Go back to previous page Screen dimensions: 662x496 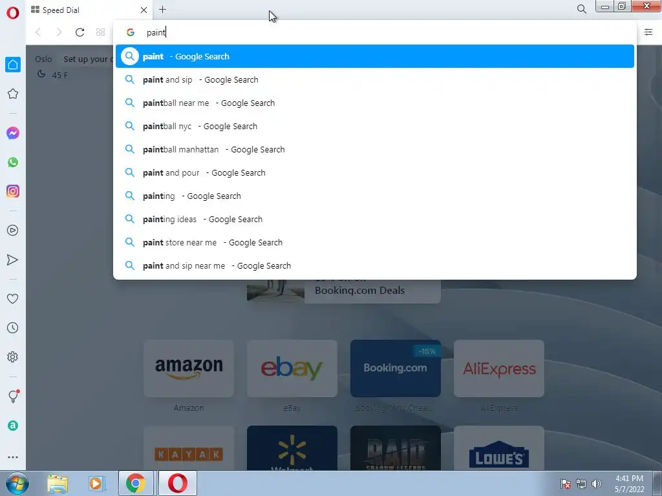tap(38, 32)
